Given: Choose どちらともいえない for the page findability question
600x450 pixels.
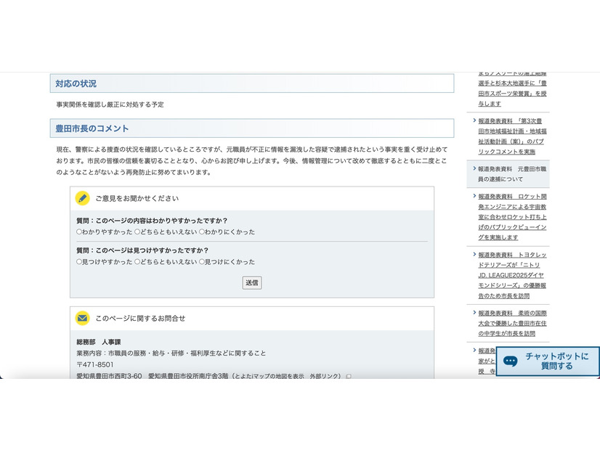Looking at the screenshot, I should 138,262.
